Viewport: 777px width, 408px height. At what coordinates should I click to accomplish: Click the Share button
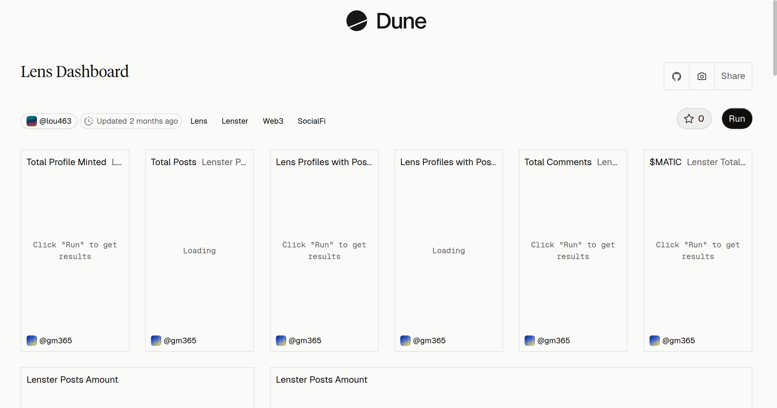tap(733, 76)
